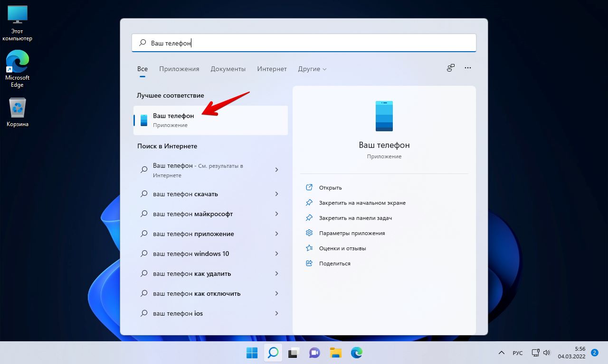Switch to the 'Документы' tab
Image resolution: width=608 pixels, height=364 pixels.
tap(228, 69)
